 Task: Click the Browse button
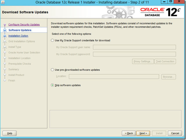[169, 77]
